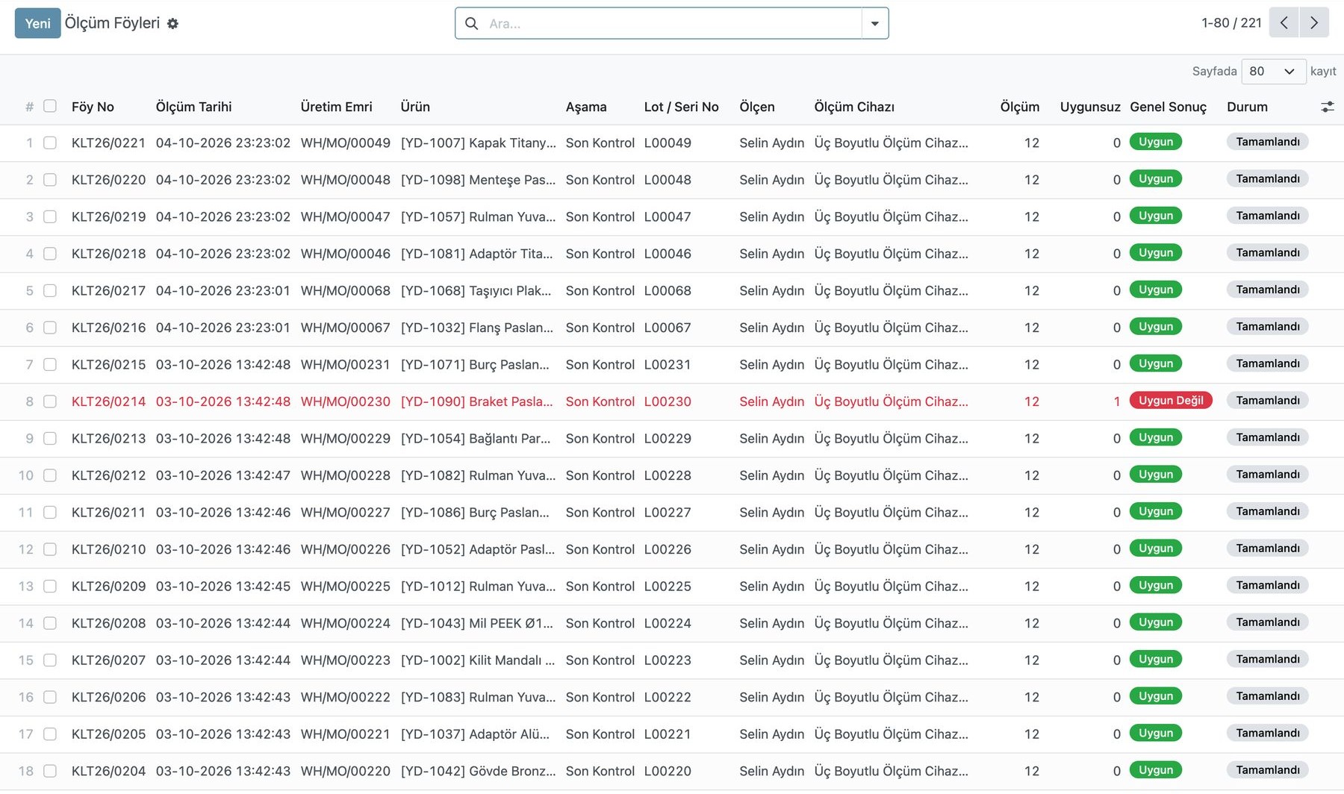Check the row for KLT26/0219
Screen dimensions: 1344x794
click(x=50, y=216)
